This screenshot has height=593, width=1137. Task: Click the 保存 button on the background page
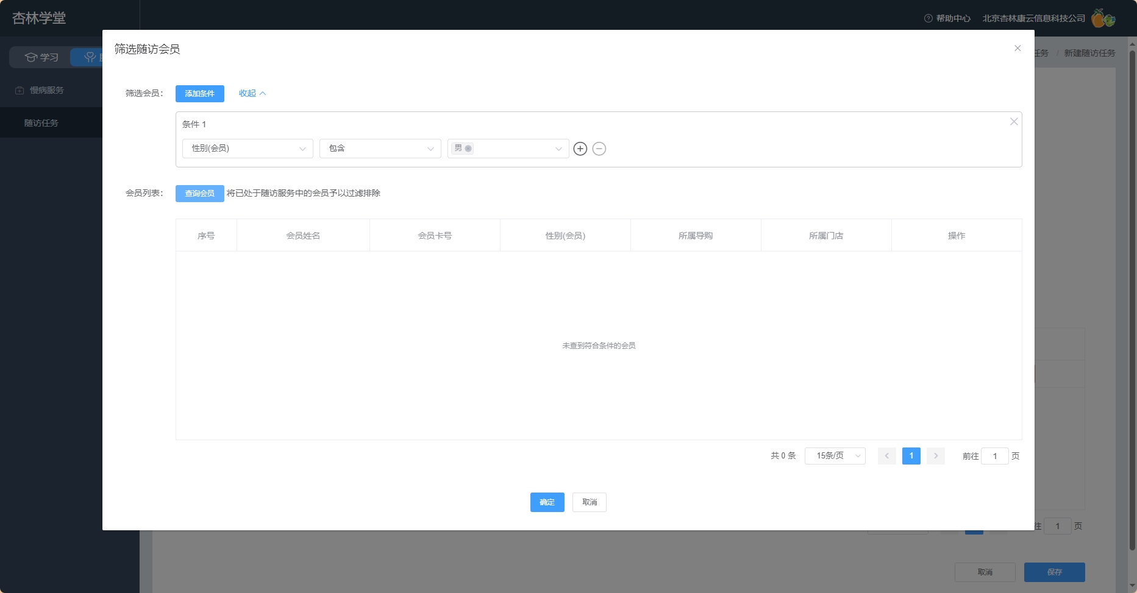click(1055, 572)
